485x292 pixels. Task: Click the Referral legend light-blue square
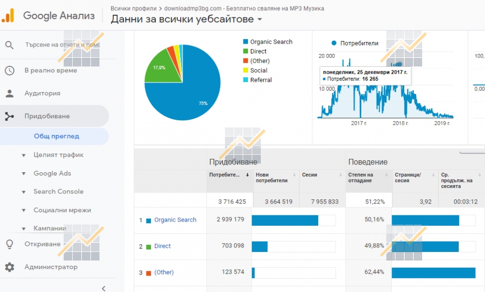tap(245, 80)
